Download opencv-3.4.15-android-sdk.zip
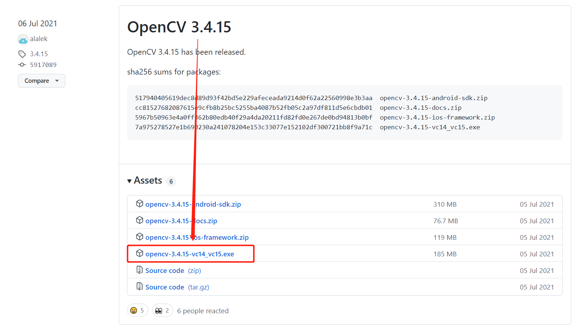The width and height of the screenshot is (586, 328). point(193,204)
